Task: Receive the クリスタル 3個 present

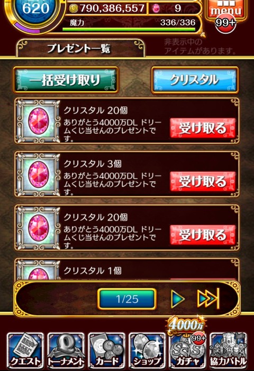Action: click(203, 181)
